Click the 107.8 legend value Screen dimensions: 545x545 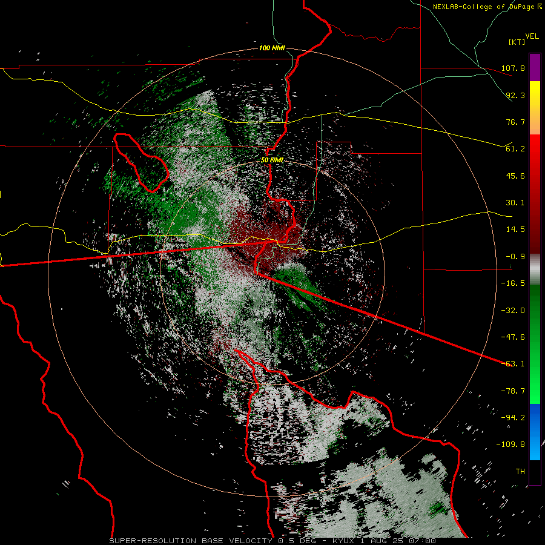point(513,68)
